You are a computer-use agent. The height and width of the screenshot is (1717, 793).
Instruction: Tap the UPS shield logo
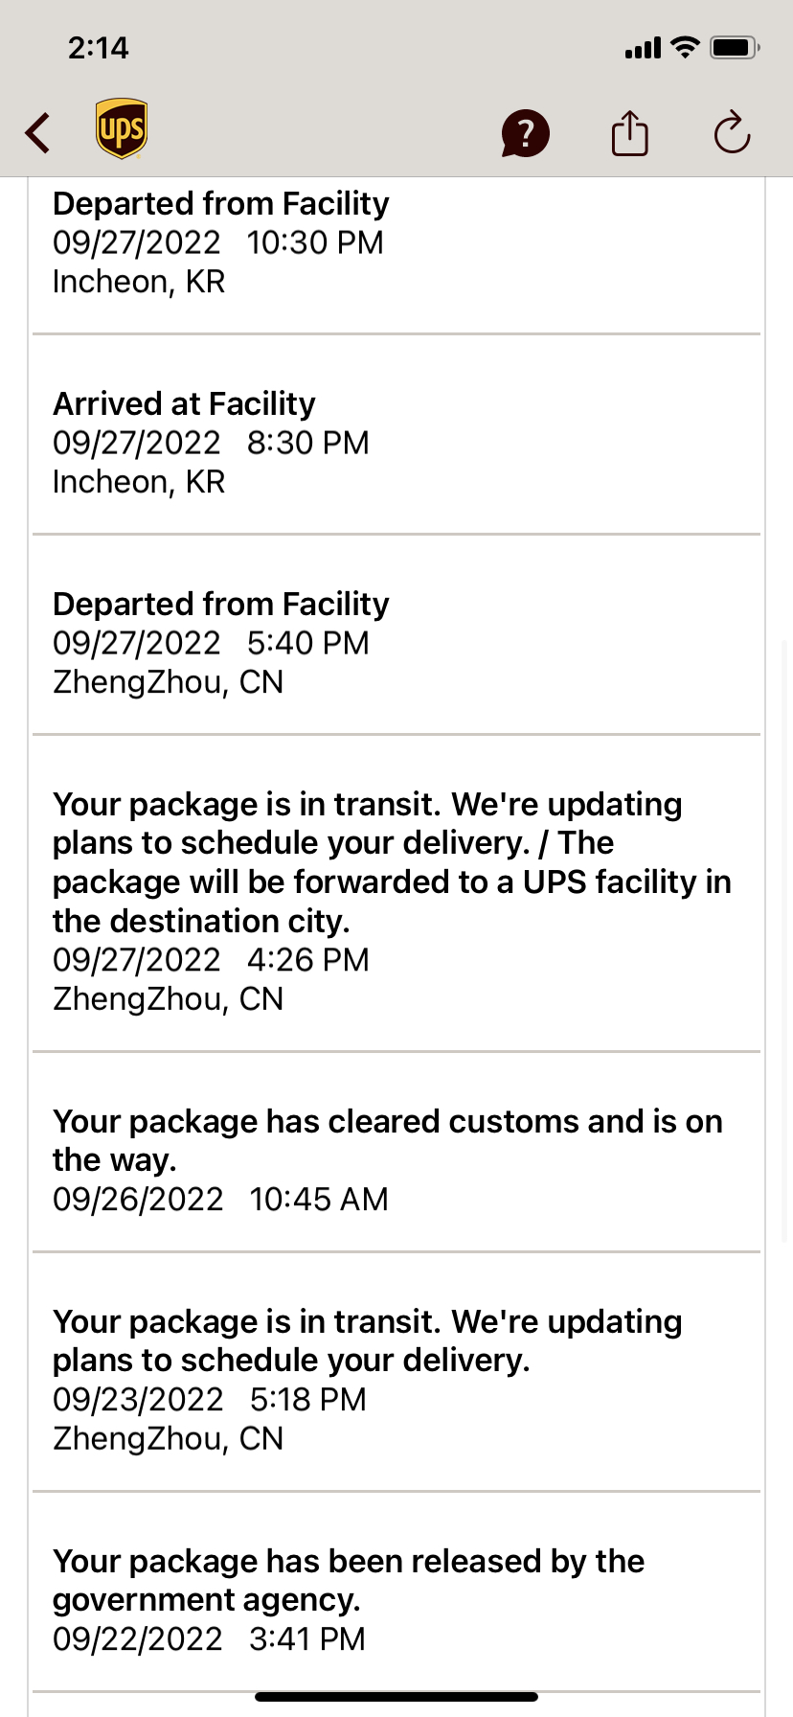122,129
